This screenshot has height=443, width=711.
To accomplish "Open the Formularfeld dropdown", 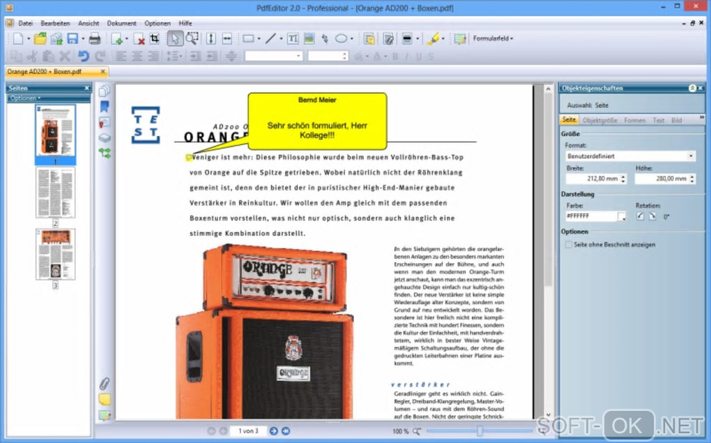I will [x=493, y=38].
